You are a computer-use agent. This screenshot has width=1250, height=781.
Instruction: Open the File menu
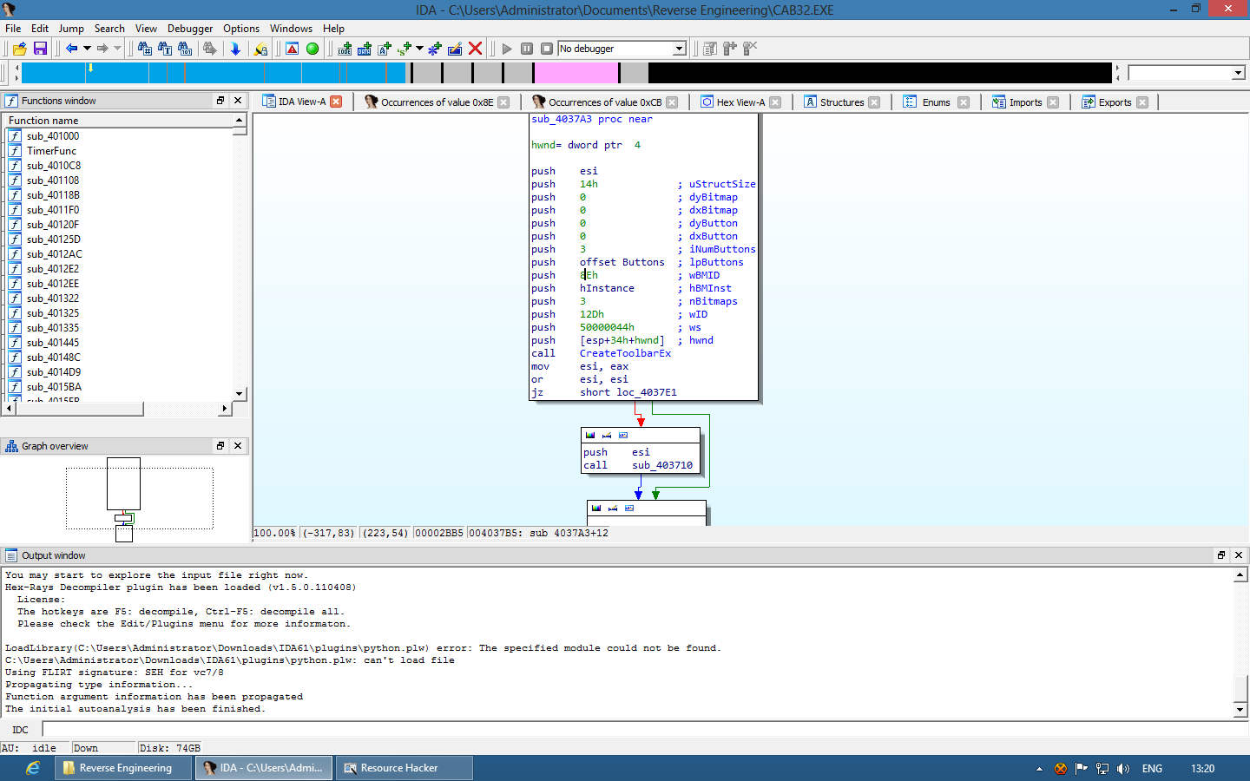tap(13, 29)
